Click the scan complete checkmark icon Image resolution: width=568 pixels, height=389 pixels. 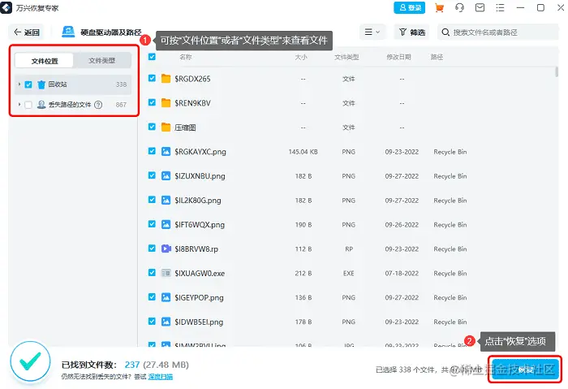click(x=31, y=361)
